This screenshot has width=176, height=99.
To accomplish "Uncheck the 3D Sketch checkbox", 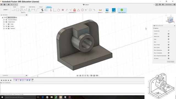I will 169,59.
